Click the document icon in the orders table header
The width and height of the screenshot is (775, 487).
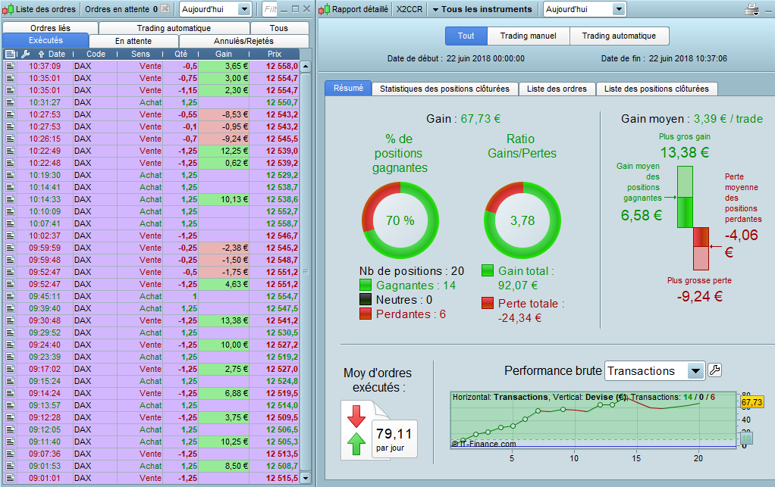click(x=11, y=54)
